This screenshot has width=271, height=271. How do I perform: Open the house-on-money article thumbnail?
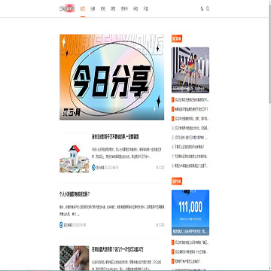click(x=75, y=153)
